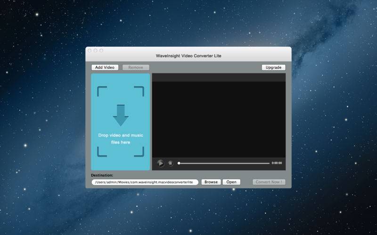Play the video preview

pyautogui.click(x=160, y=163)
